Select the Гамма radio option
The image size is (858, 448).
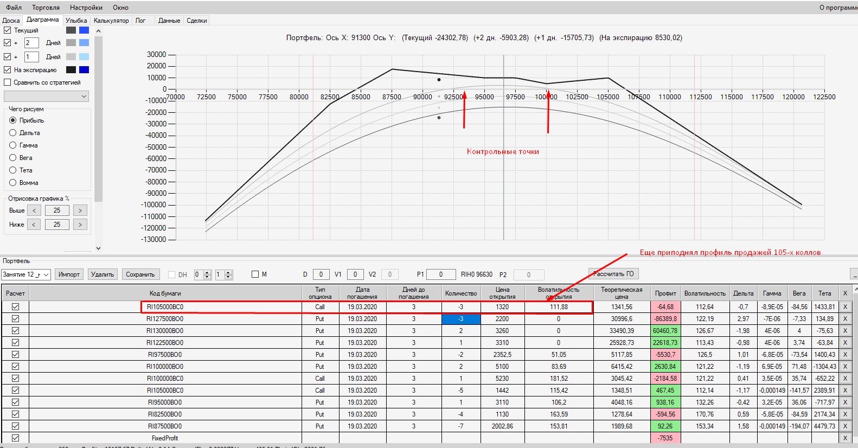(x=13, y=145)
